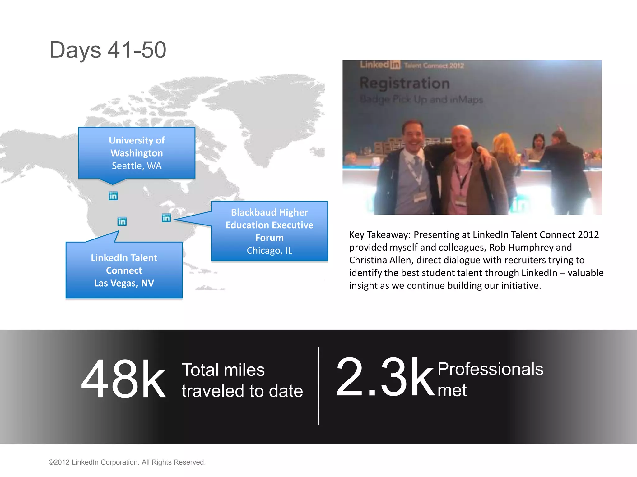Click the LinkedIn pin marking Seattle
The image size is (637, 477).
[113, 196]
